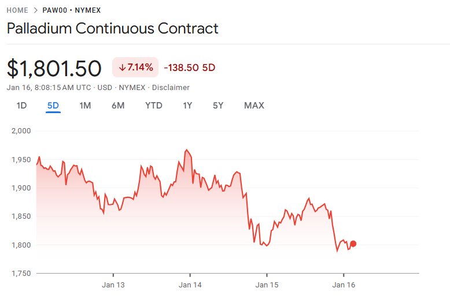Click the breadcrumb chevron arrow
450x303 pixels.
tap(35, 10)
